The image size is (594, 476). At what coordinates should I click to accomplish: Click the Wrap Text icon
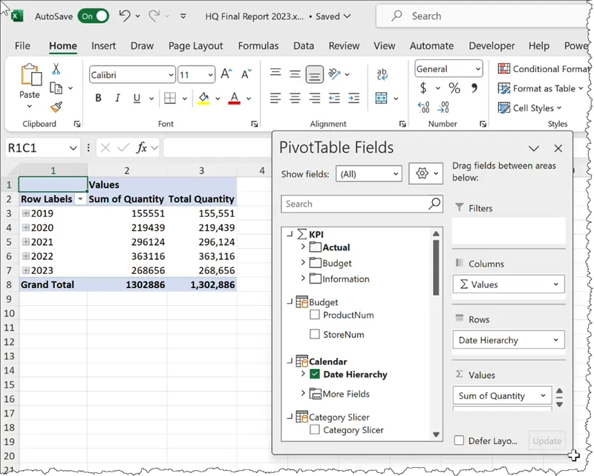[x=382, y=74]
